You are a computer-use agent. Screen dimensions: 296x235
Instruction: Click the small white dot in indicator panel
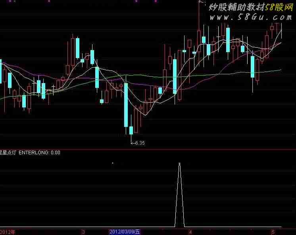[113, 163]
